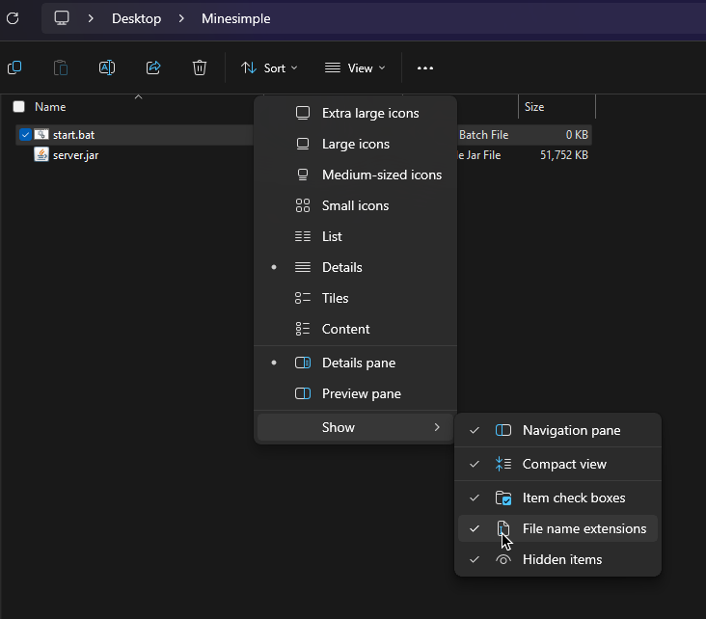Click the Refresh icon in address bar

(x=13, y=18)
